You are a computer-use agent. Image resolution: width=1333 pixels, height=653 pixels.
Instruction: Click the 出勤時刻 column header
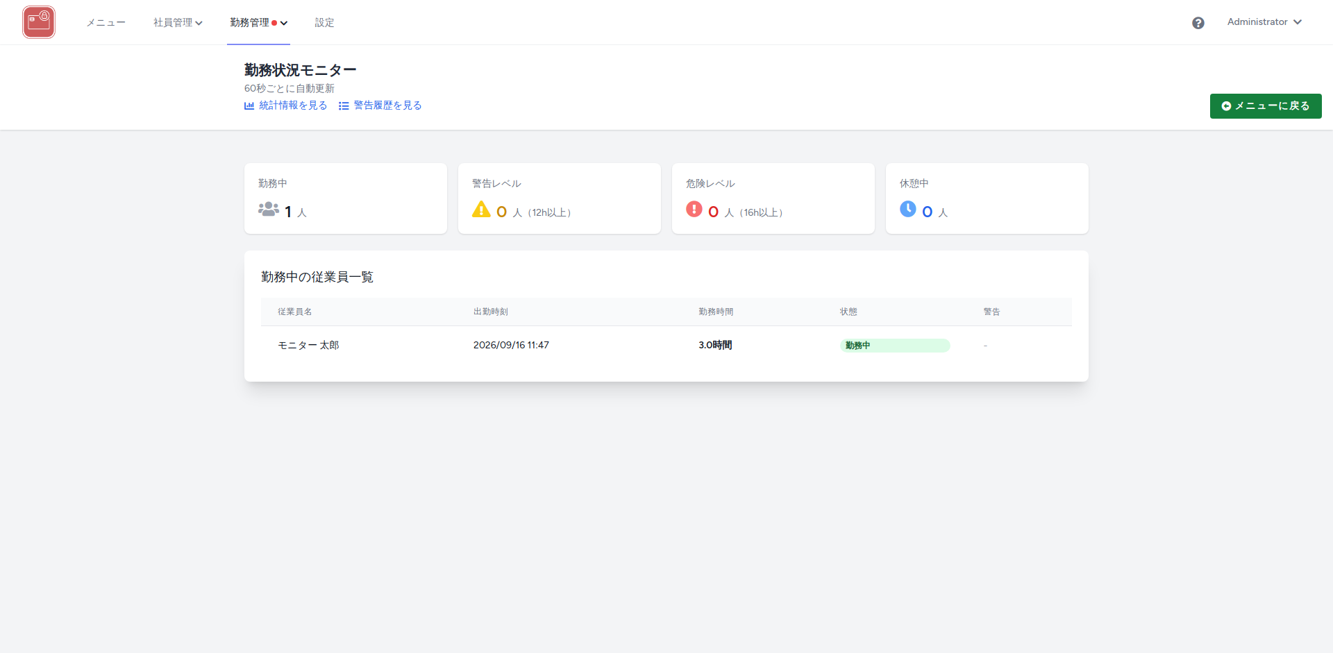pyautogui.click(x=491, y=312)
